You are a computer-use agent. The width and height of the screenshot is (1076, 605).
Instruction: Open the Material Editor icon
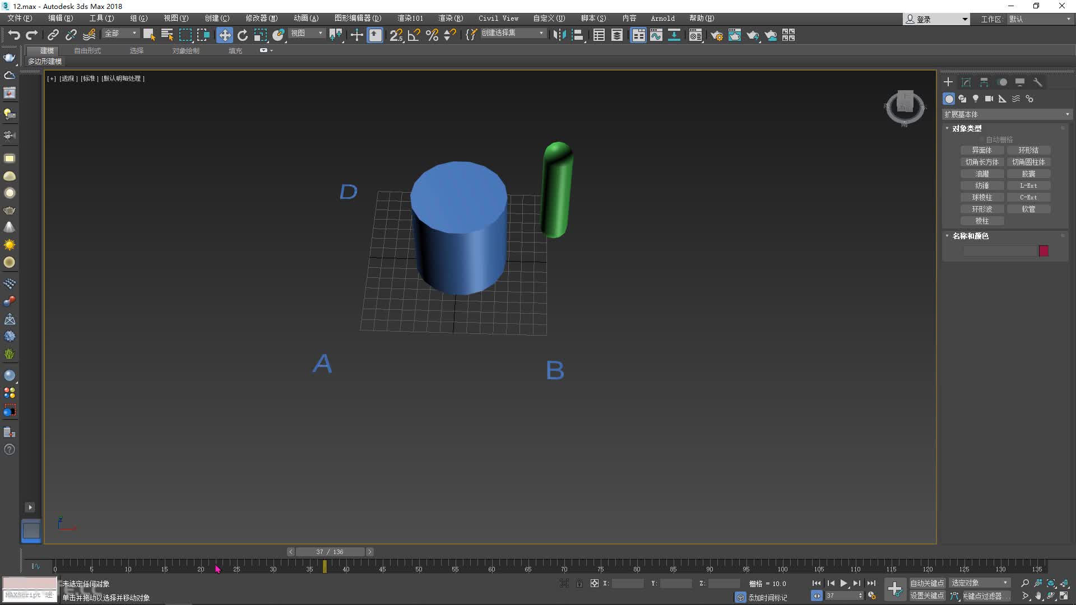[x=695, y=35]
